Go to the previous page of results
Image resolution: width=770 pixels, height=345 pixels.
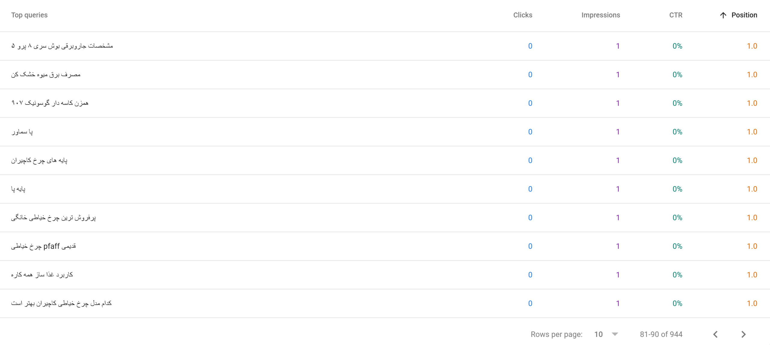(x=716, y=334)
